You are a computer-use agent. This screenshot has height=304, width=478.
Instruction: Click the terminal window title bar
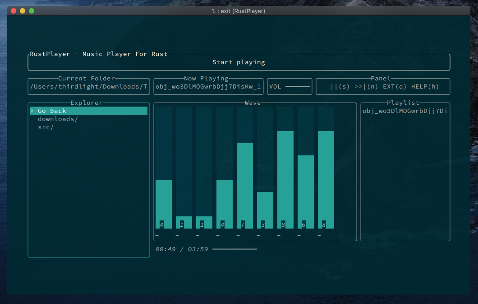coord(239,10)
